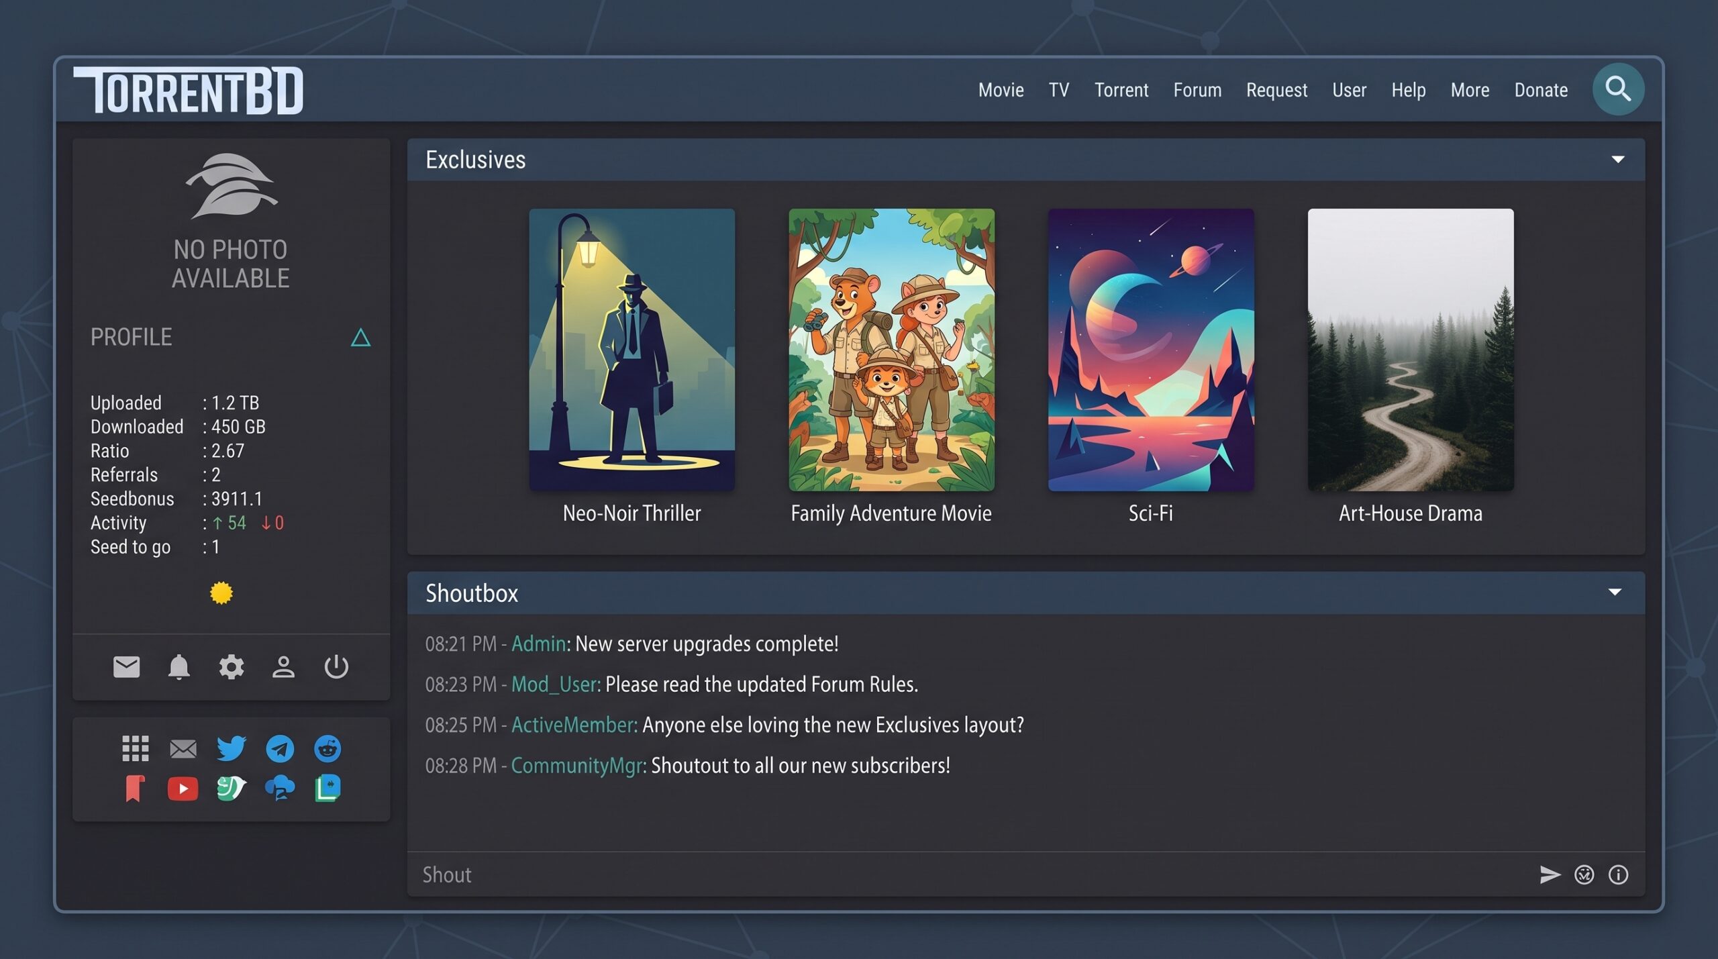1718x959 pixels.
Task: Click the power logout icon
Action: click(336, 667)
